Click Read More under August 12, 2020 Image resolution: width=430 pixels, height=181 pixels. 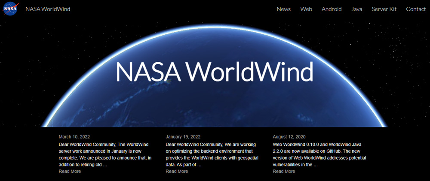284,171
